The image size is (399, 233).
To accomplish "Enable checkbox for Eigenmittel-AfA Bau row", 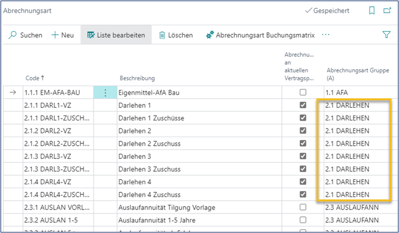I will point(303,92).
